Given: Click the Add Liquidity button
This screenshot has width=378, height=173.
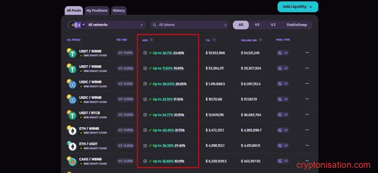Looking at the screenshot, I should [x=298, y=7].
